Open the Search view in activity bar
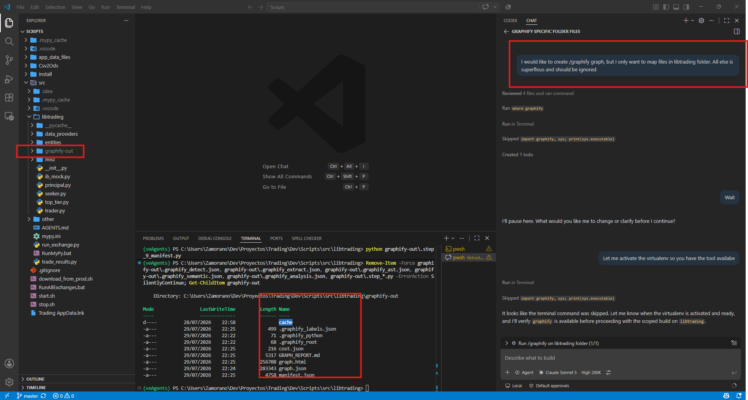 [x=9, y=41]
